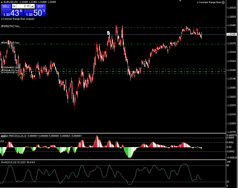238x188 pixels.
Task: Click price scale value 1.33610
Action: (232, 8)
